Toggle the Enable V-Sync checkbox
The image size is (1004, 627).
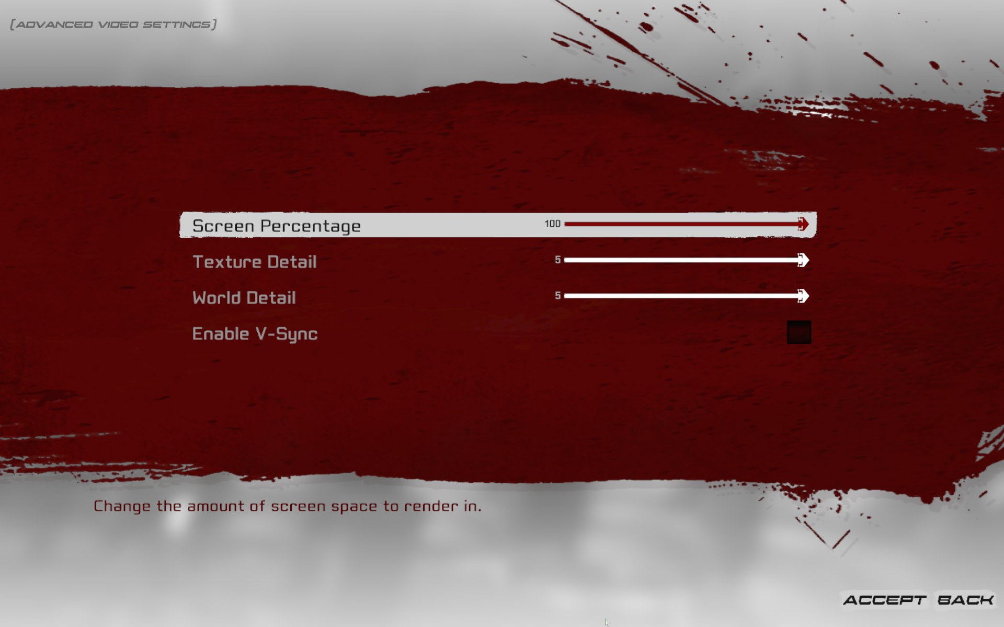coord(798,332)
